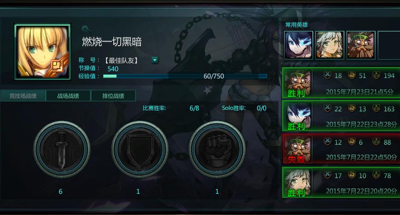Select the blue-eyed dark-haired hero in 常用英雄

click(x=299, y=45)
